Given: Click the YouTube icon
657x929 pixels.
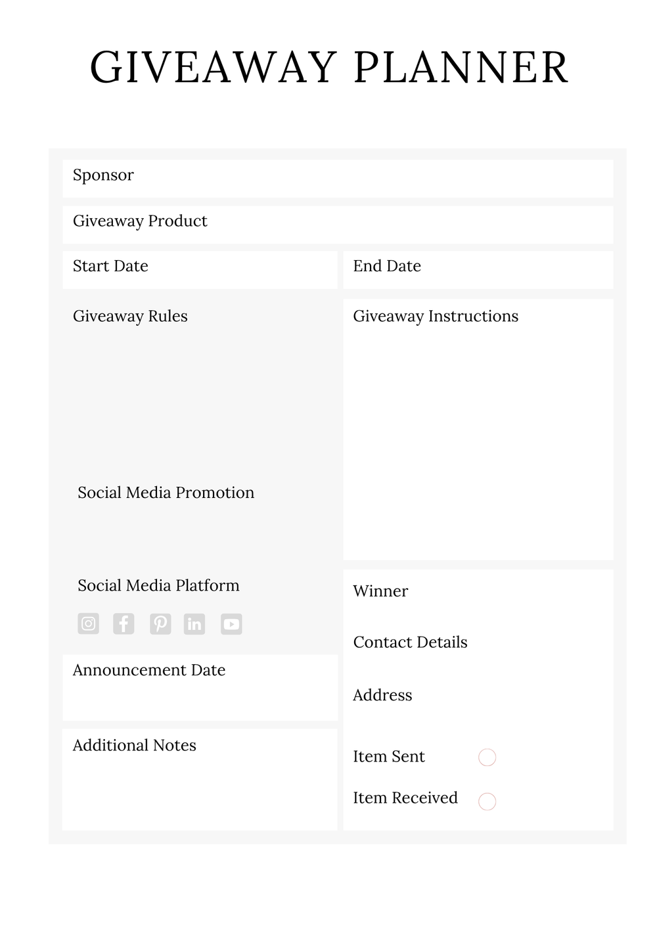Looking at the screenshot, I should click(x=231, y=623).
